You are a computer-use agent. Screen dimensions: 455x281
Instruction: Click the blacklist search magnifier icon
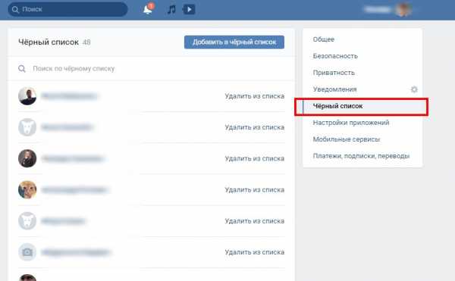(22, 69)
